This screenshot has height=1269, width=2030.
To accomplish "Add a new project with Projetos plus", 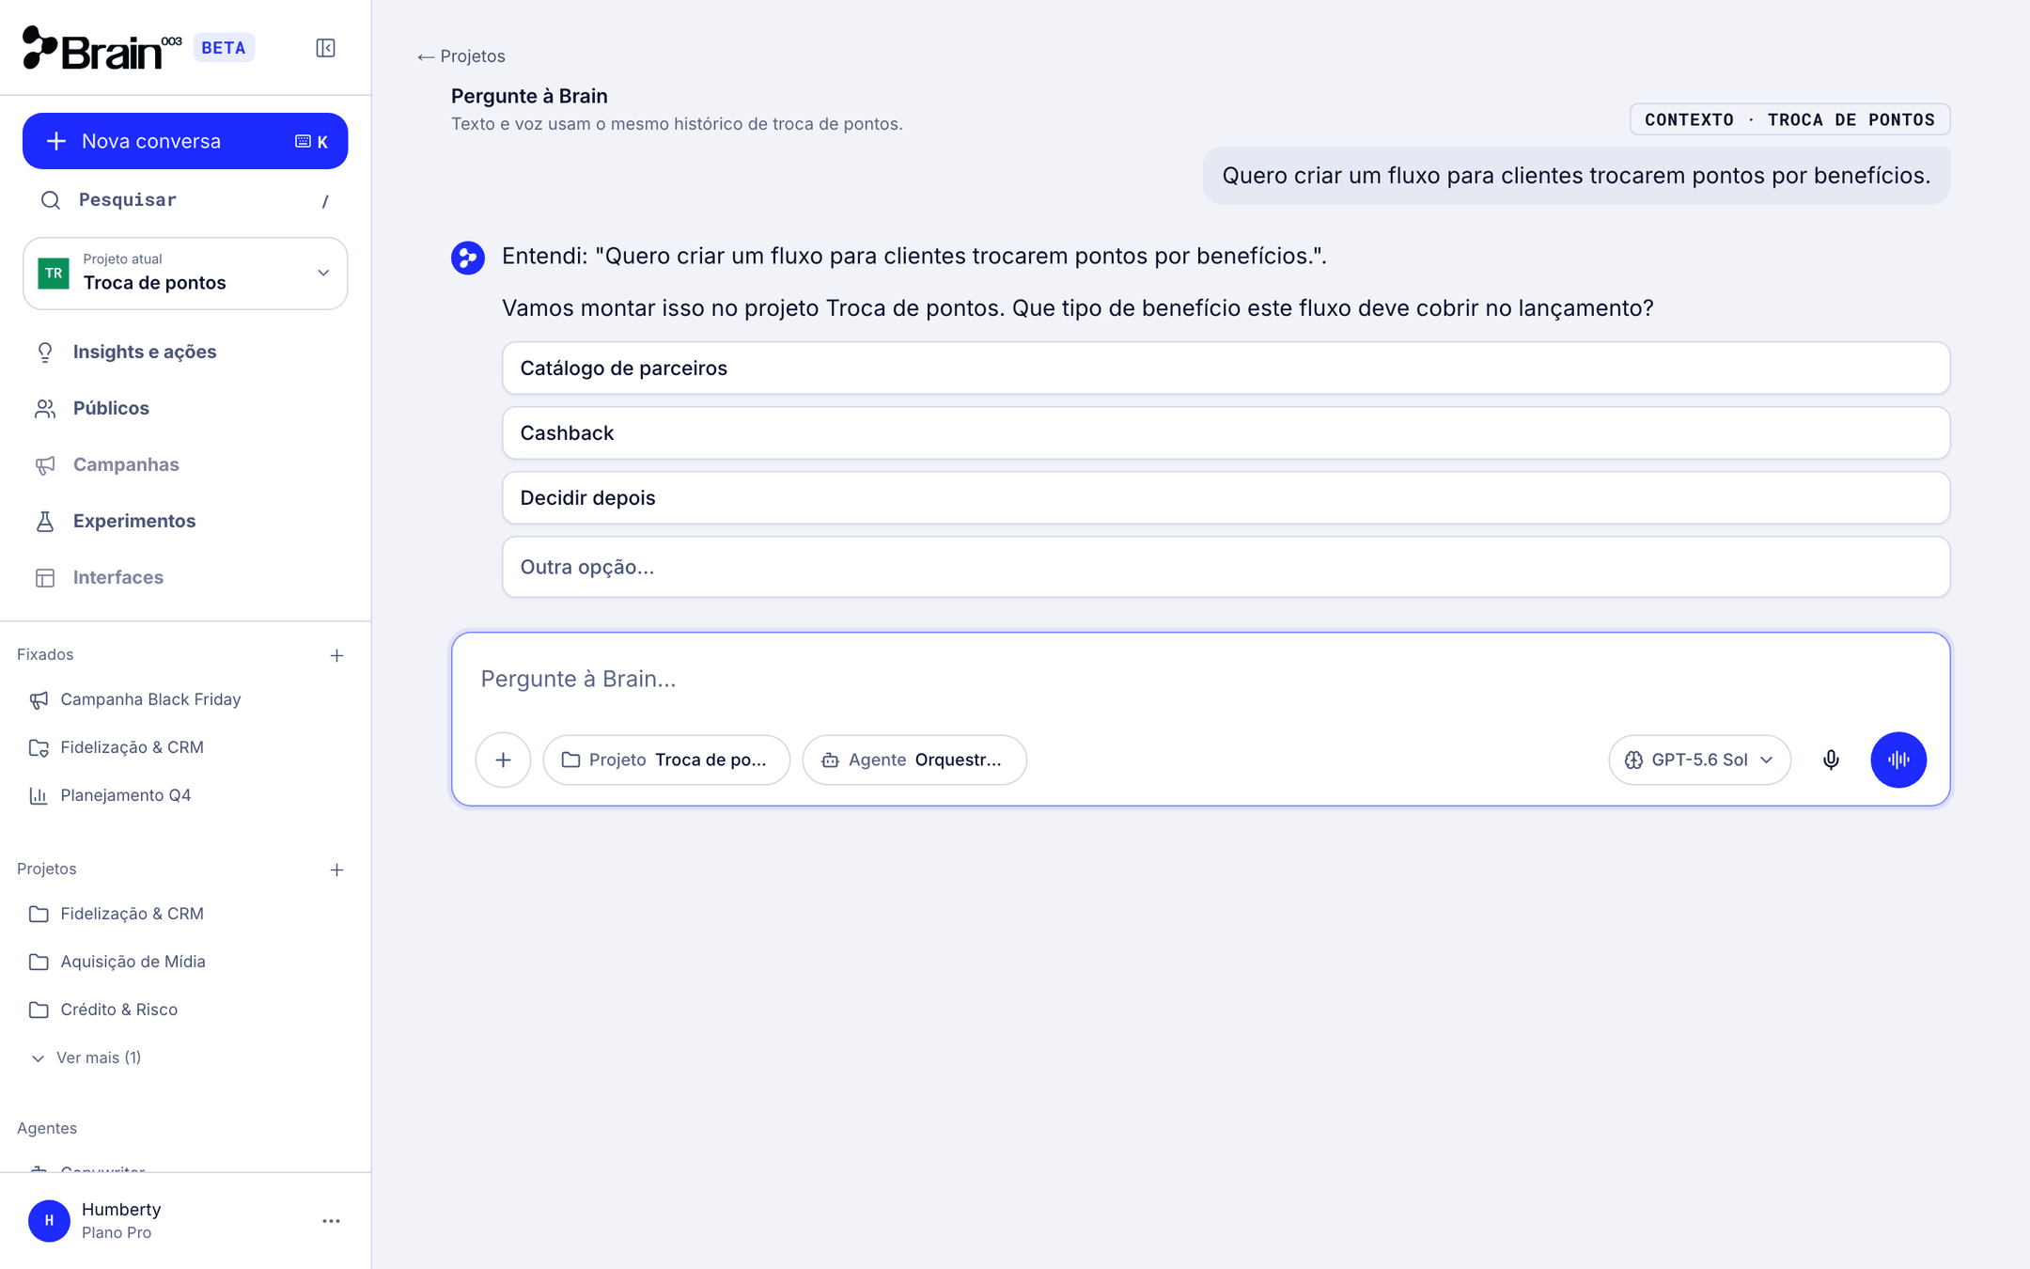I will 336,869.
